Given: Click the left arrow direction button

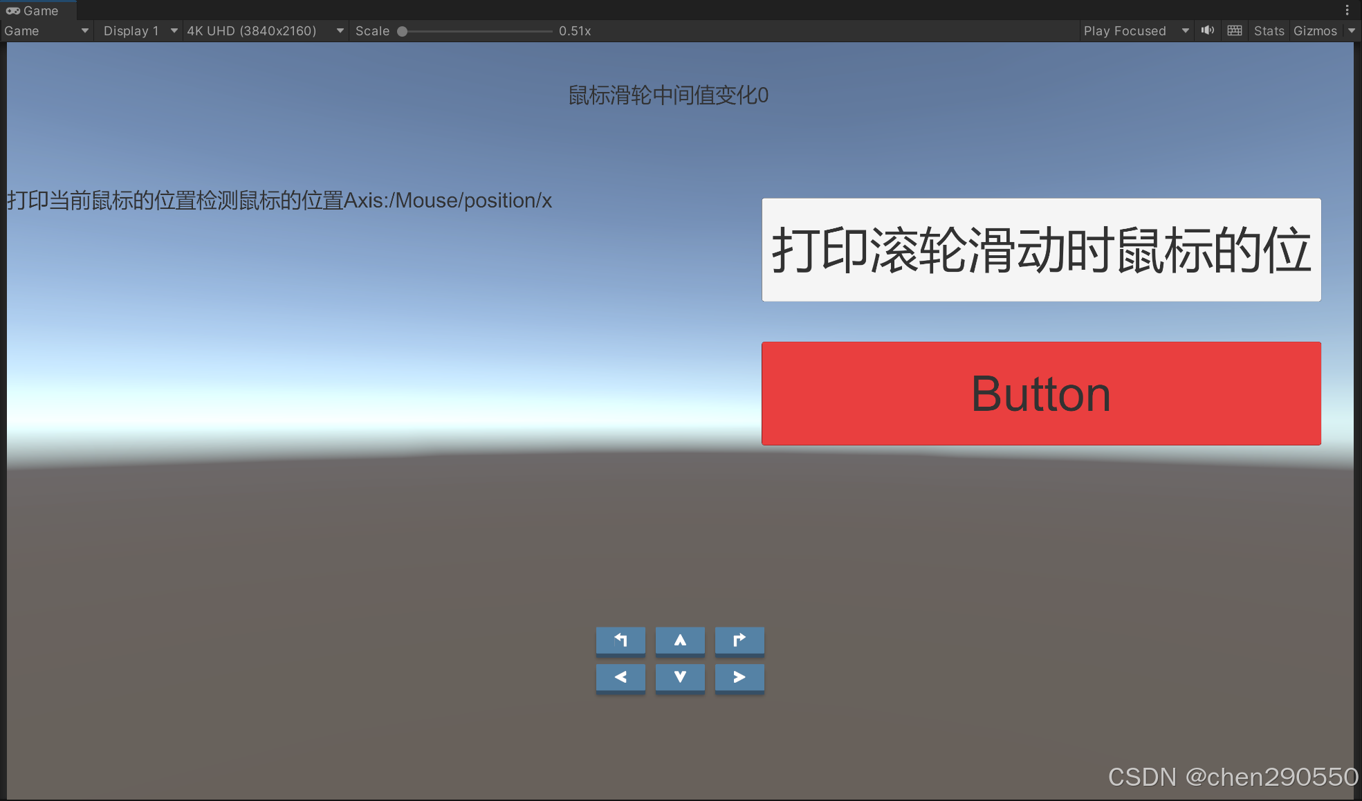Looking at the screenshot, I should pyautogui.click(x=620, y=677).
